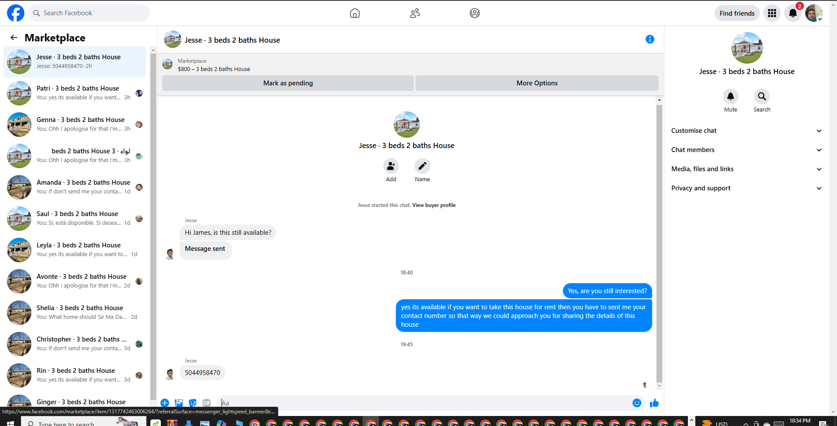Click the Facebook logo

(16, 13)
